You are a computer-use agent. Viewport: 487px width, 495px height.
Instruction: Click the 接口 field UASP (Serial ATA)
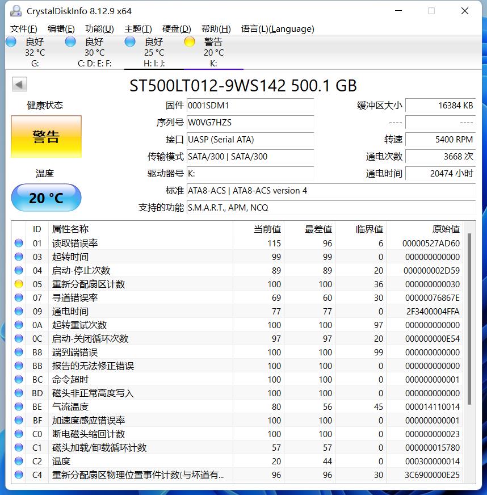250,140
